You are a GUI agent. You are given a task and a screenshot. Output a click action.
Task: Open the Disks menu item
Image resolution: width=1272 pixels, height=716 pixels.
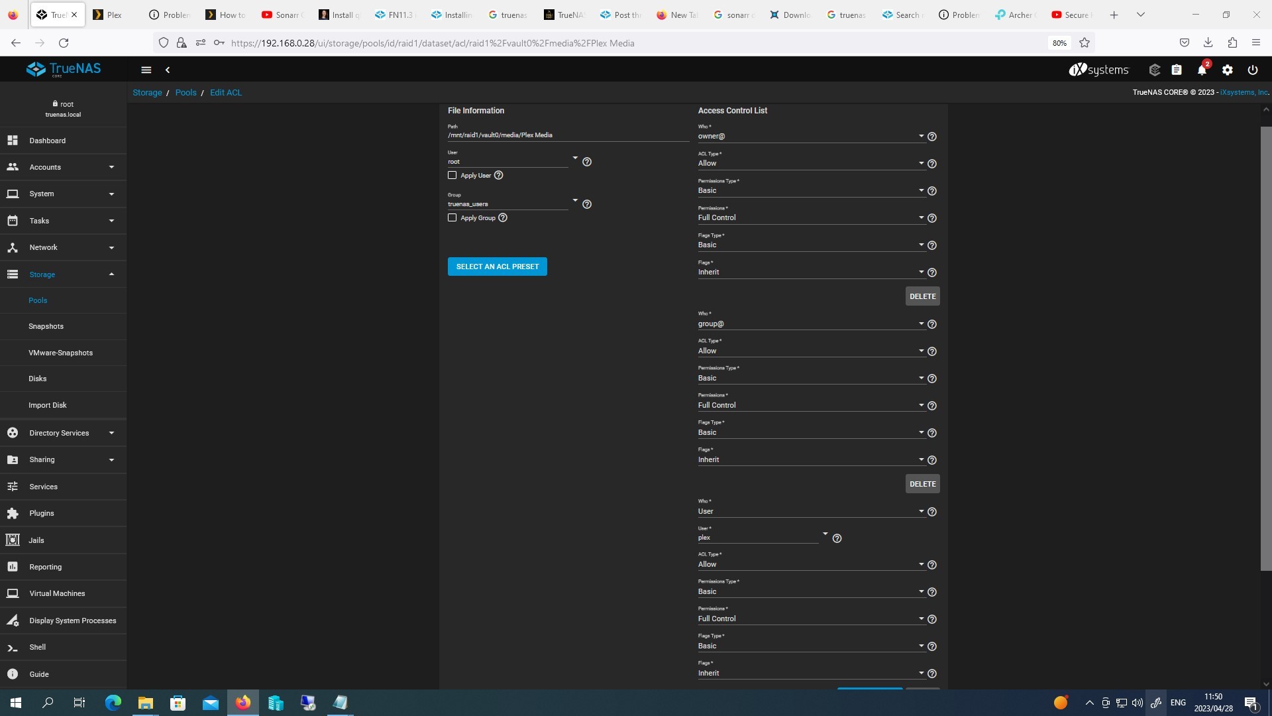[x=64, y=379]
